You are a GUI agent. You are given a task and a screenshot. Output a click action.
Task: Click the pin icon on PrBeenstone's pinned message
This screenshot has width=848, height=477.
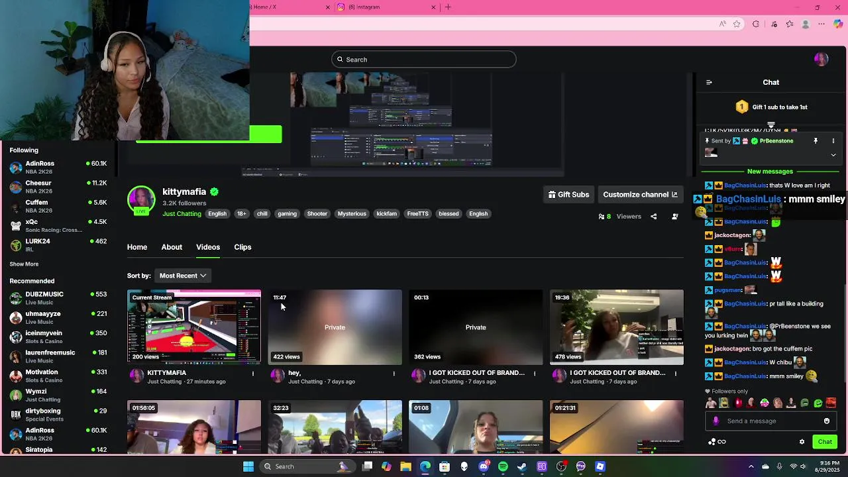pyautogui.click(x=816, y=141)
